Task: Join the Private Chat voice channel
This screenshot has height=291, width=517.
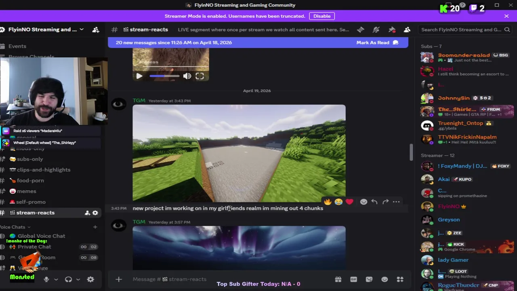Action: 34,247
